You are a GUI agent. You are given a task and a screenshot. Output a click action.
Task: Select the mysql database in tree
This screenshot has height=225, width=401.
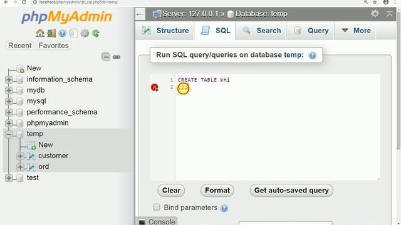[36, 101]
